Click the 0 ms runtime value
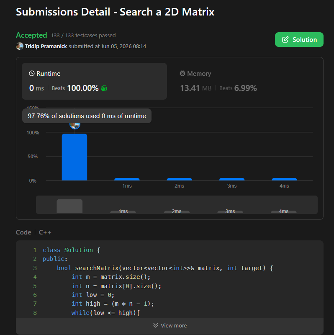This screenshot has width=334, height=335. click(36, 88)
